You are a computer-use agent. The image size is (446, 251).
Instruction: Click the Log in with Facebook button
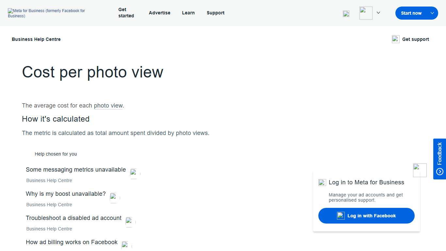[366, 216]
